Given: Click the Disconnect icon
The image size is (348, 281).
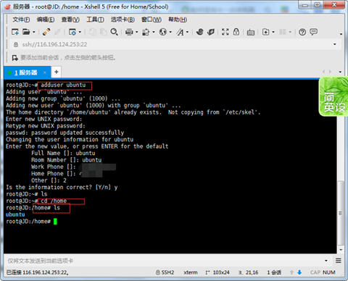Looking at the screenshot, I should [57, 32].
